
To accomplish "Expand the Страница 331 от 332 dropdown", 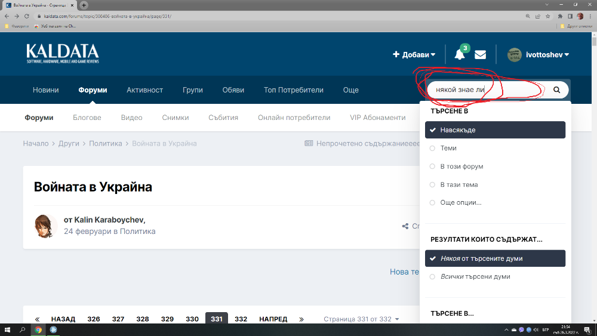I will (361, 319).
